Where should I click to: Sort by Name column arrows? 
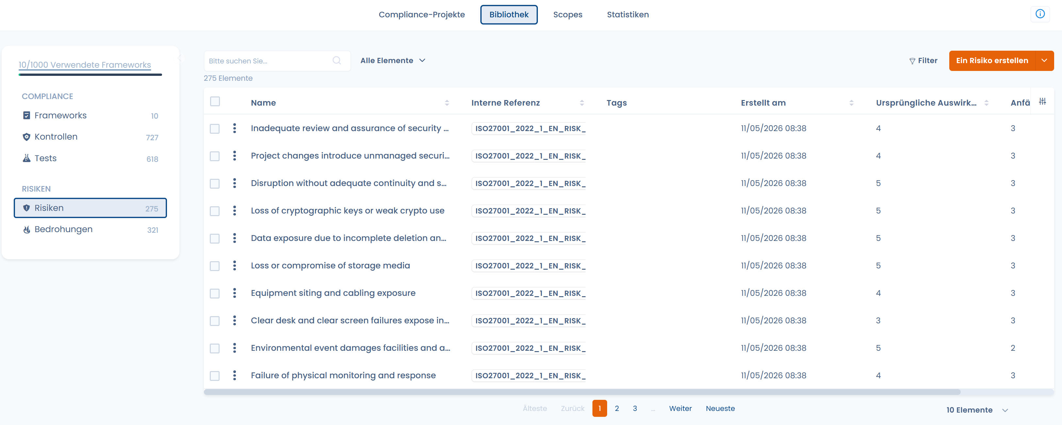[447, 103]
